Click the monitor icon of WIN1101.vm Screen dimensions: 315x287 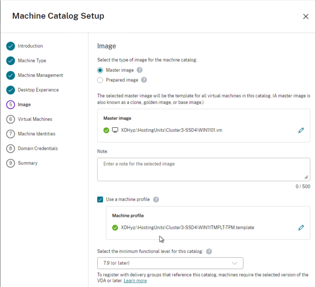[x=115, y=130]
